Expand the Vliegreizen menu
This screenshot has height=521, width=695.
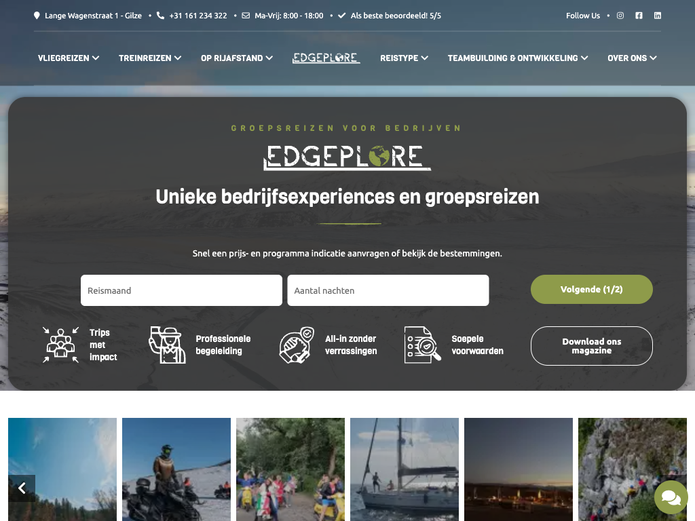click(x=69, y=58)
